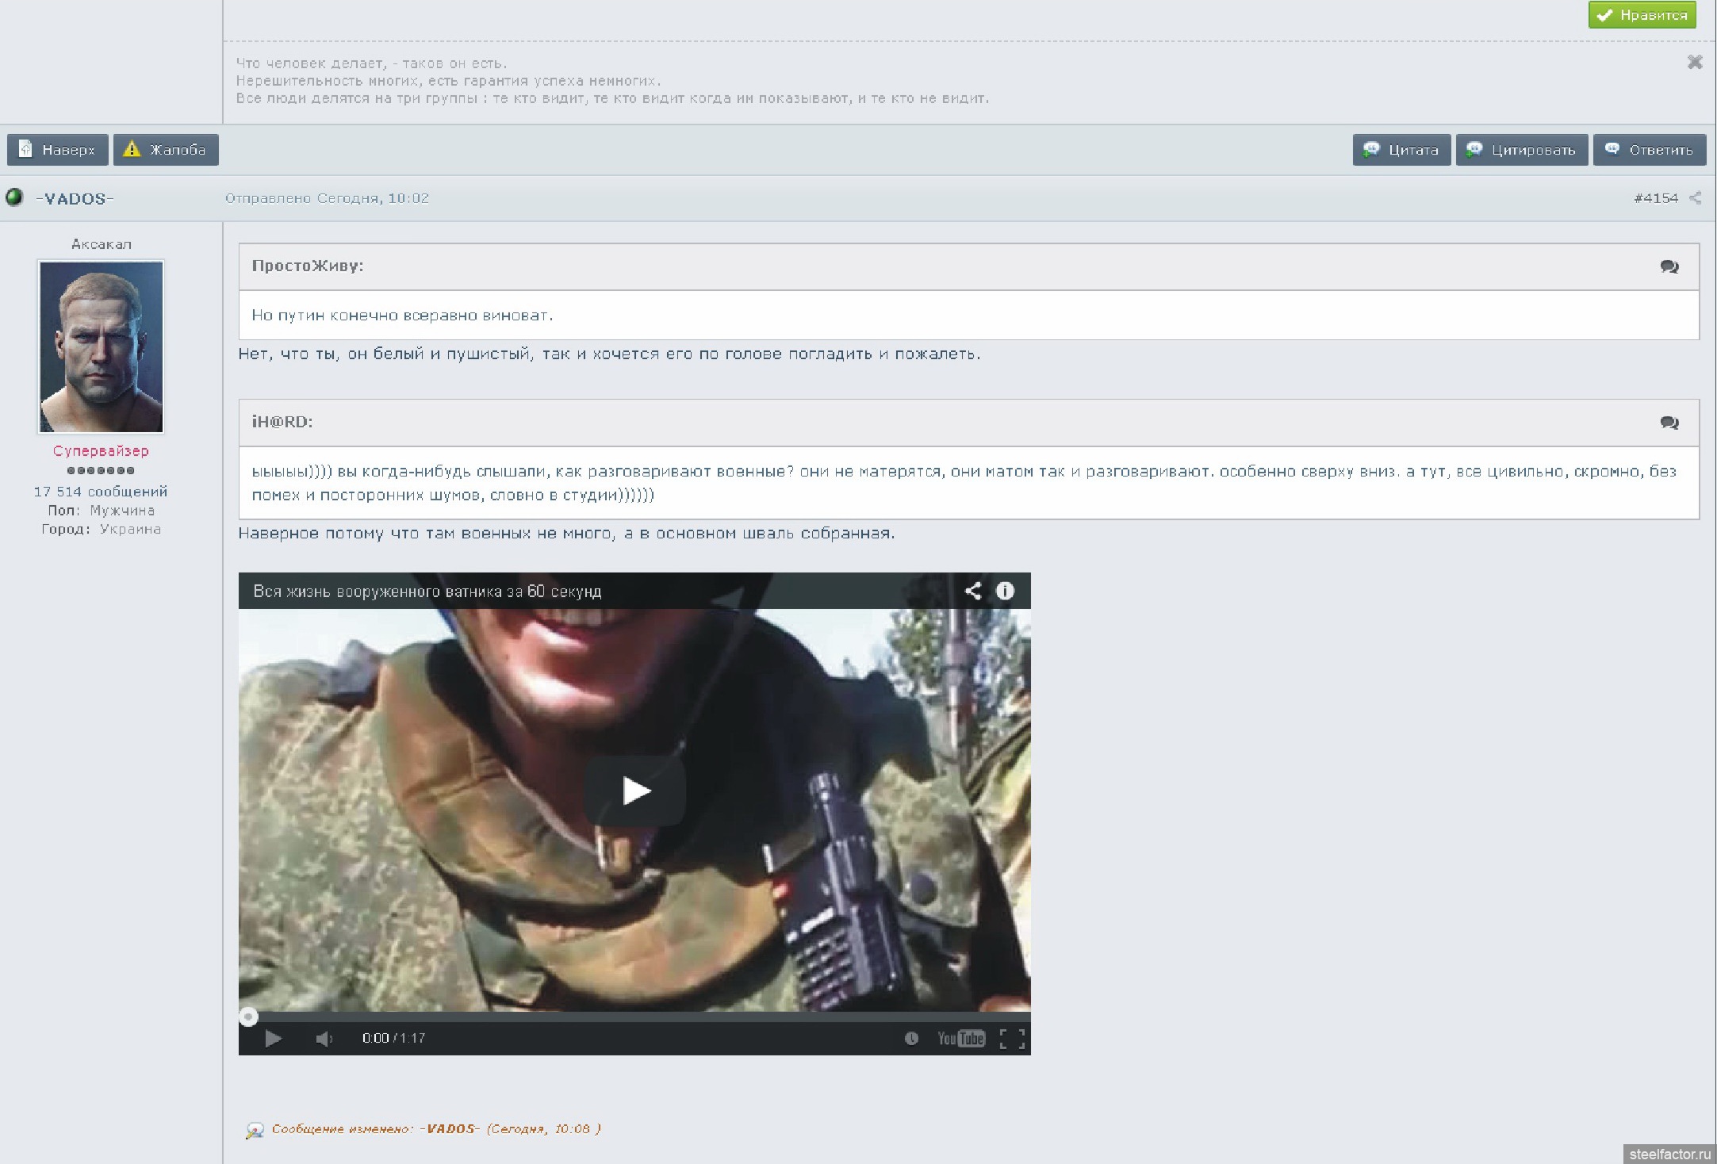This screenshot has height=1164, width=1717.
Task: Click the -VADOS- name in edit notice
Action: coord(448,1129)
